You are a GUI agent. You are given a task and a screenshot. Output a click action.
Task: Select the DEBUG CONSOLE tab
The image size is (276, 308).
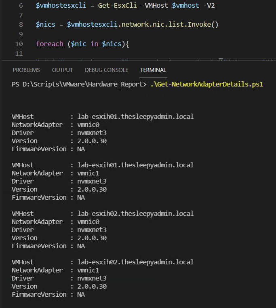tap(106, 70)
